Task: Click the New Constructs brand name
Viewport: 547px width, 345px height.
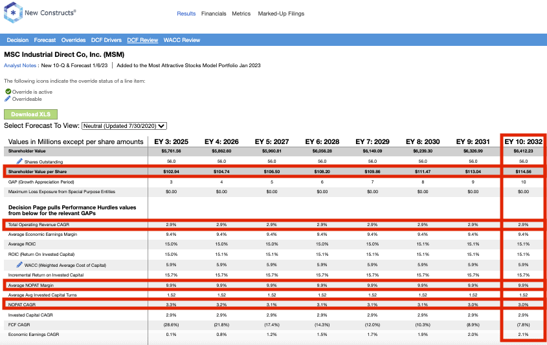Action: [50, 13]
